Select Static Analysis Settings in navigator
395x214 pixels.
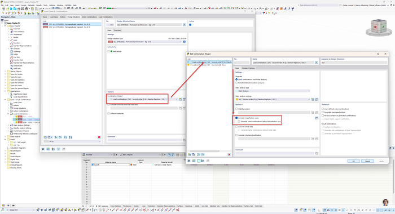21,125
